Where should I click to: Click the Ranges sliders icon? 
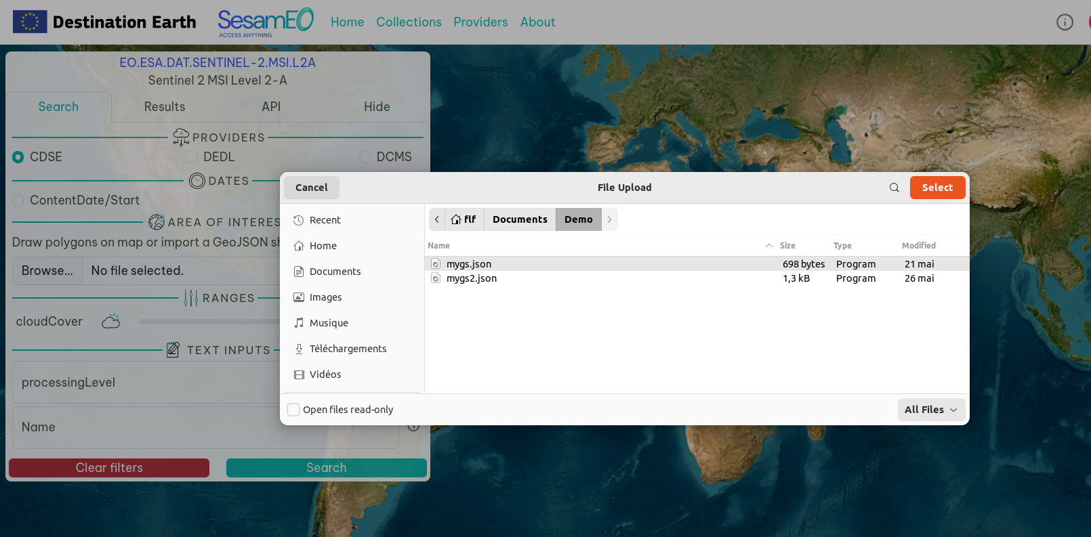[x=191, y=298]
